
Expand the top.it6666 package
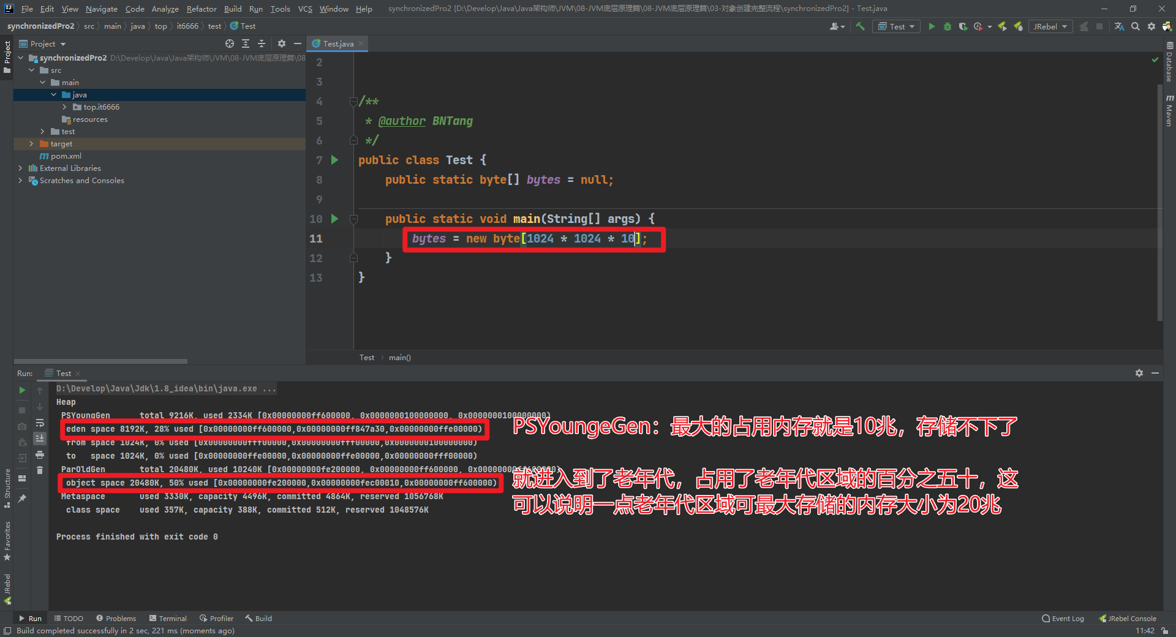(64, 107)
